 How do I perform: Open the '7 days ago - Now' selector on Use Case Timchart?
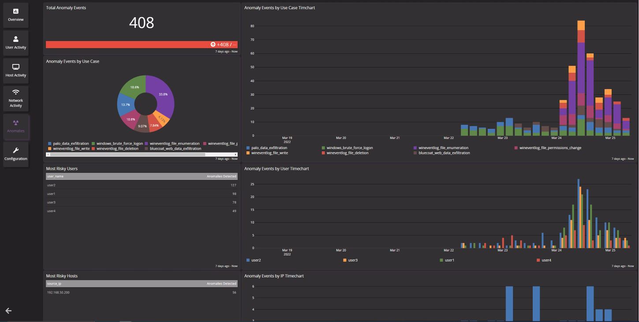(x=623, y=158)
